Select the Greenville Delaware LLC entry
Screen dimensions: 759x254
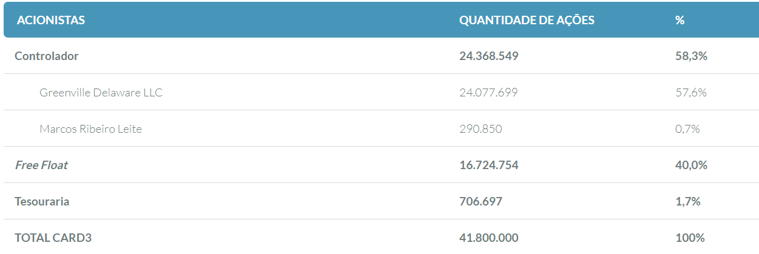tap(101, 92)
